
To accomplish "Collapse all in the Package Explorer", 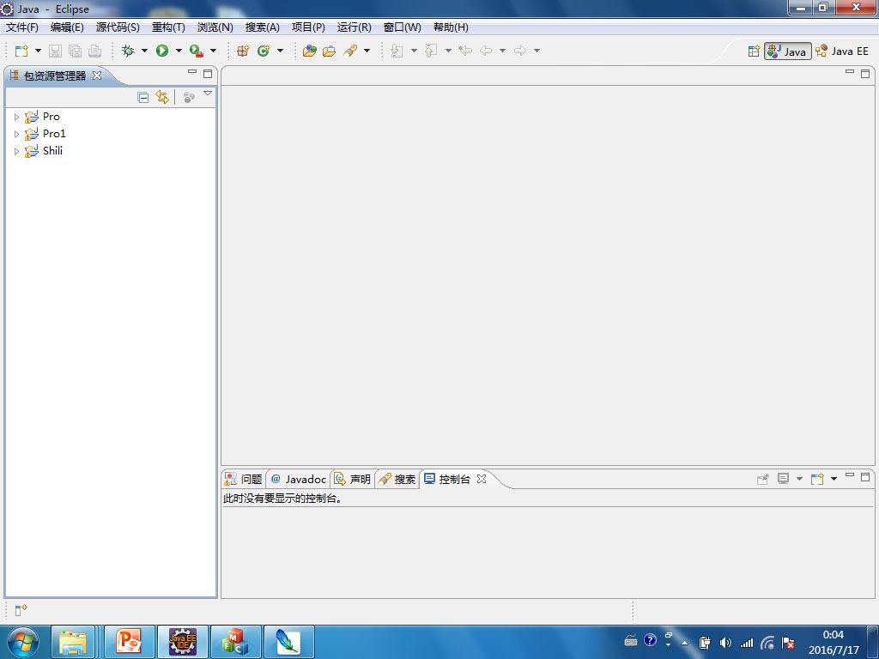I will point(143,98).
